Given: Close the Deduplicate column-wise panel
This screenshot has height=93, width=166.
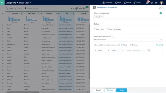Looking at the screenshot, I should point(163,7).
